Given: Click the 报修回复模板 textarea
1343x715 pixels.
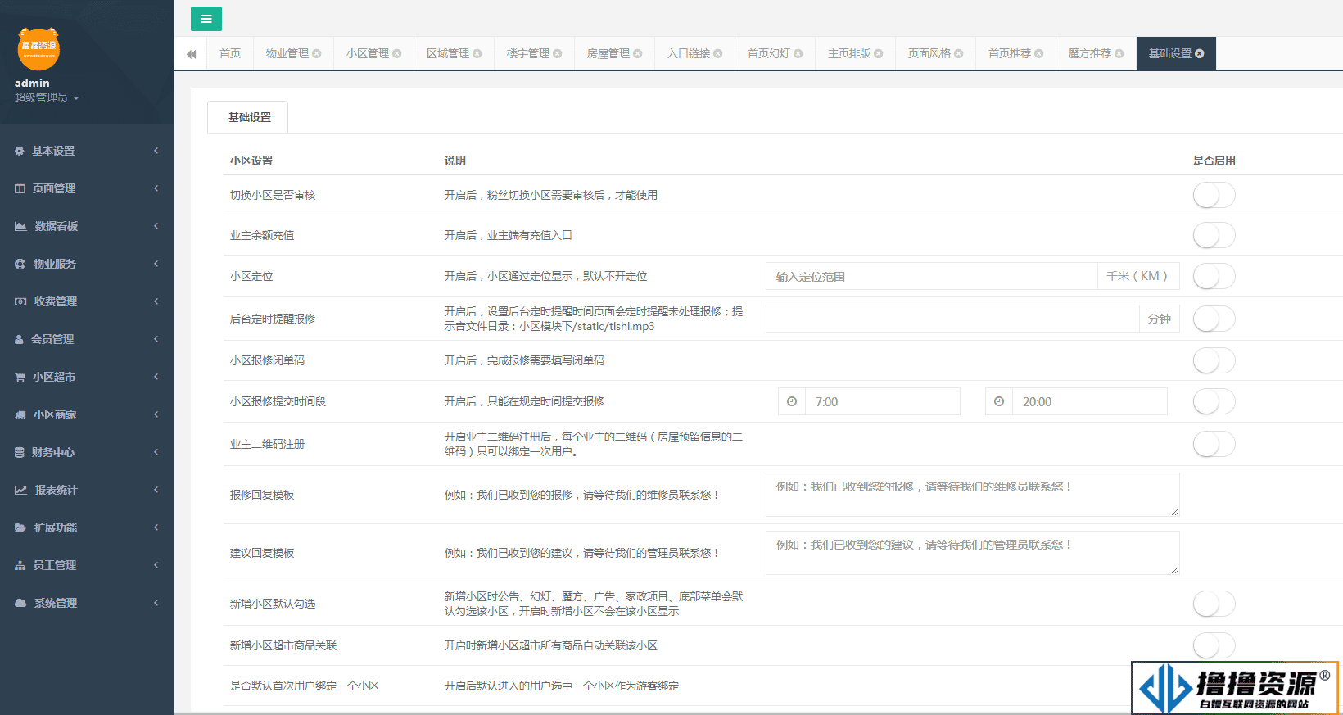Looking at the screenshot, I should [973, 495].
